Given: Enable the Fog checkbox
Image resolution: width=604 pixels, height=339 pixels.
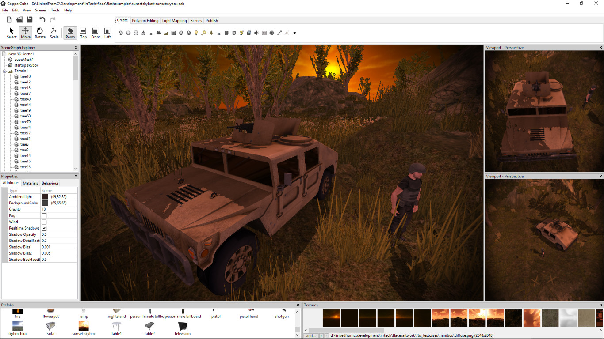Looking at the screenshot, I should 44,215.
